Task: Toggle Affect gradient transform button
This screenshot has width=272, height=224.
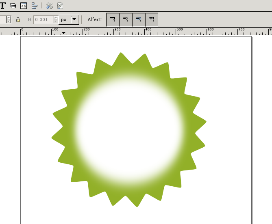Action: [139, 19]
